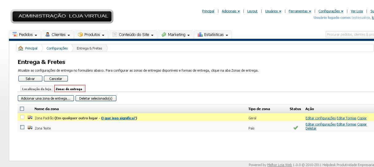Open the Melhor Loja Web footer link
Screen dimensions: 374x167
point(279,165)
